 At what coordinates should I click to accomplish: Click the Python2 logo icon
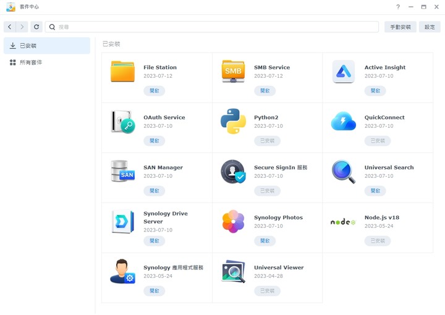click(233, 121)
